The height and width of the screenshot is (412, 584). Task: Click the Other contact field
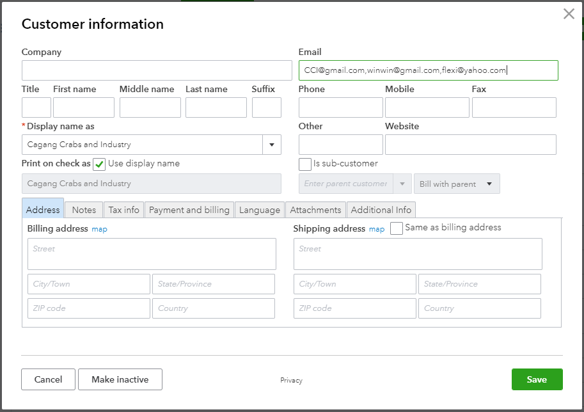click(341, 145)
